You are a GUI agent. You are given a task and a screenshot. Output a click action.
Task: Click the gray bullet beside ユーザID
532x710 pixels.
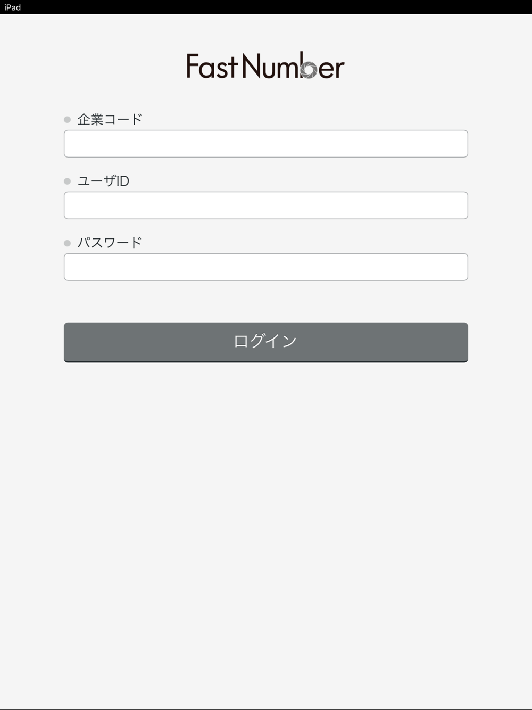tap(67, 181)
